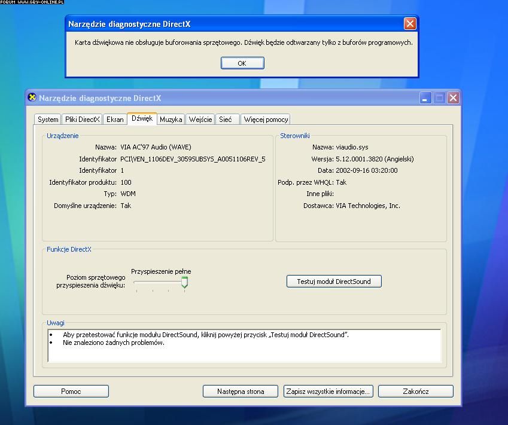The height and width of the screenshot is (425, 508).
Task: Click the sound hardware acceleration slider handle
Action: [x=184, y=282]
